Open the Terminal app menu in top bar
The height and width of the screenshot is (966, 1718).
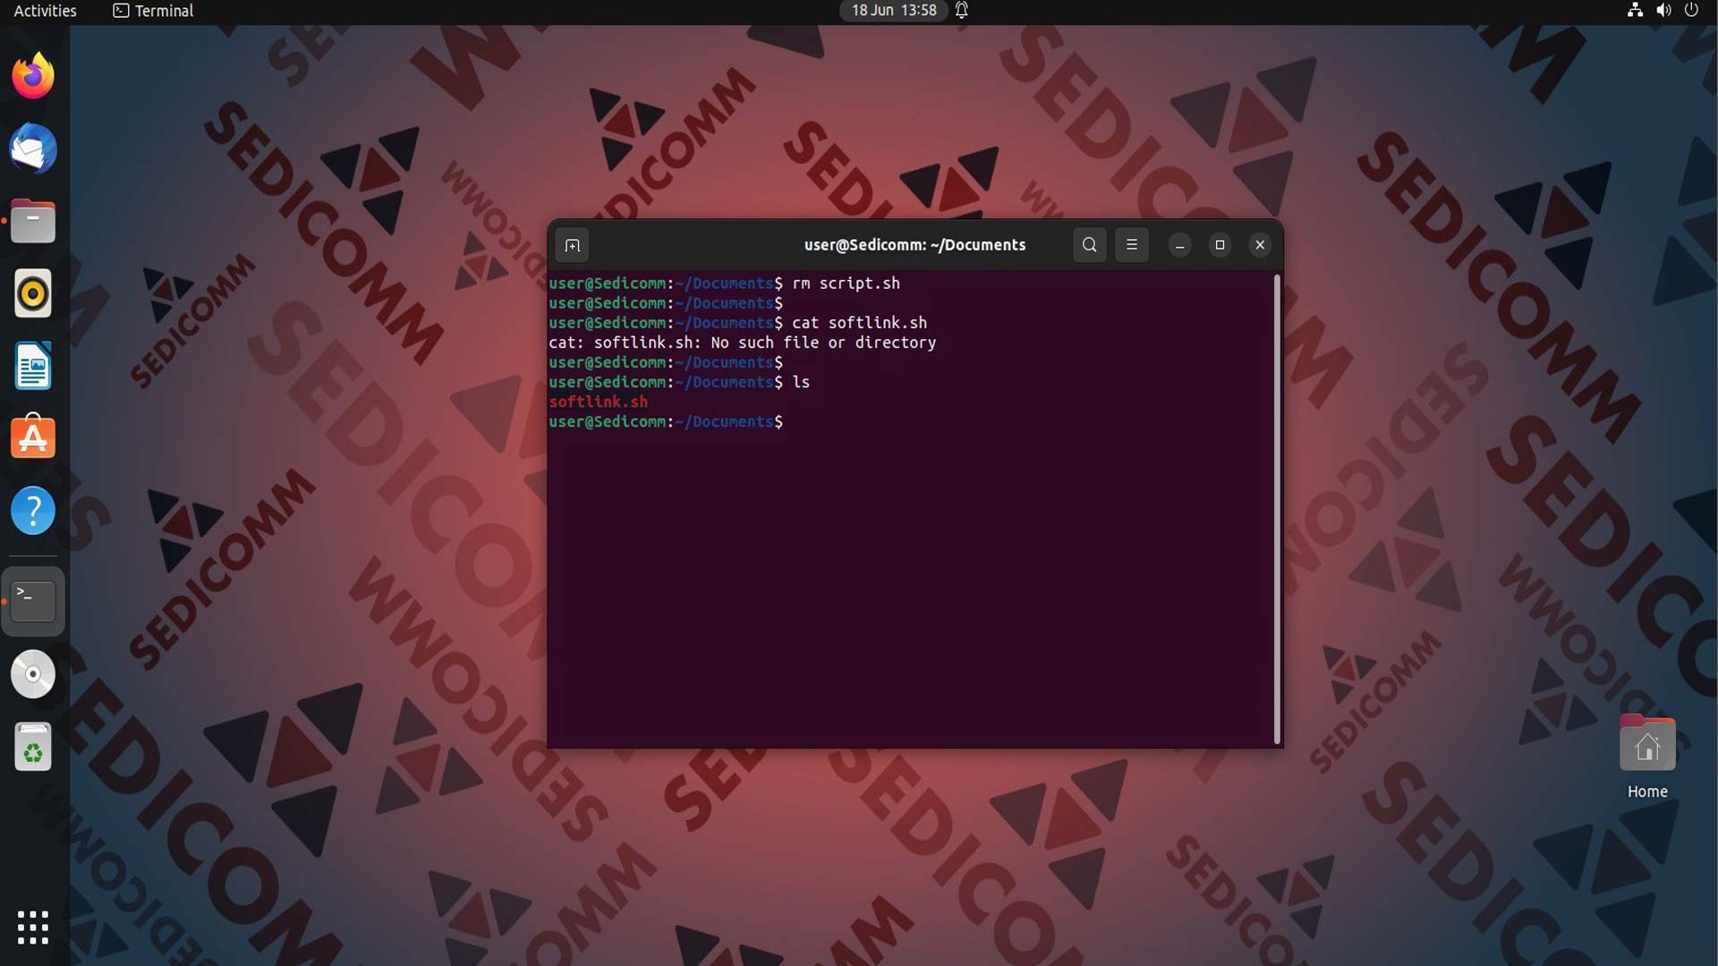coord(153,11)
